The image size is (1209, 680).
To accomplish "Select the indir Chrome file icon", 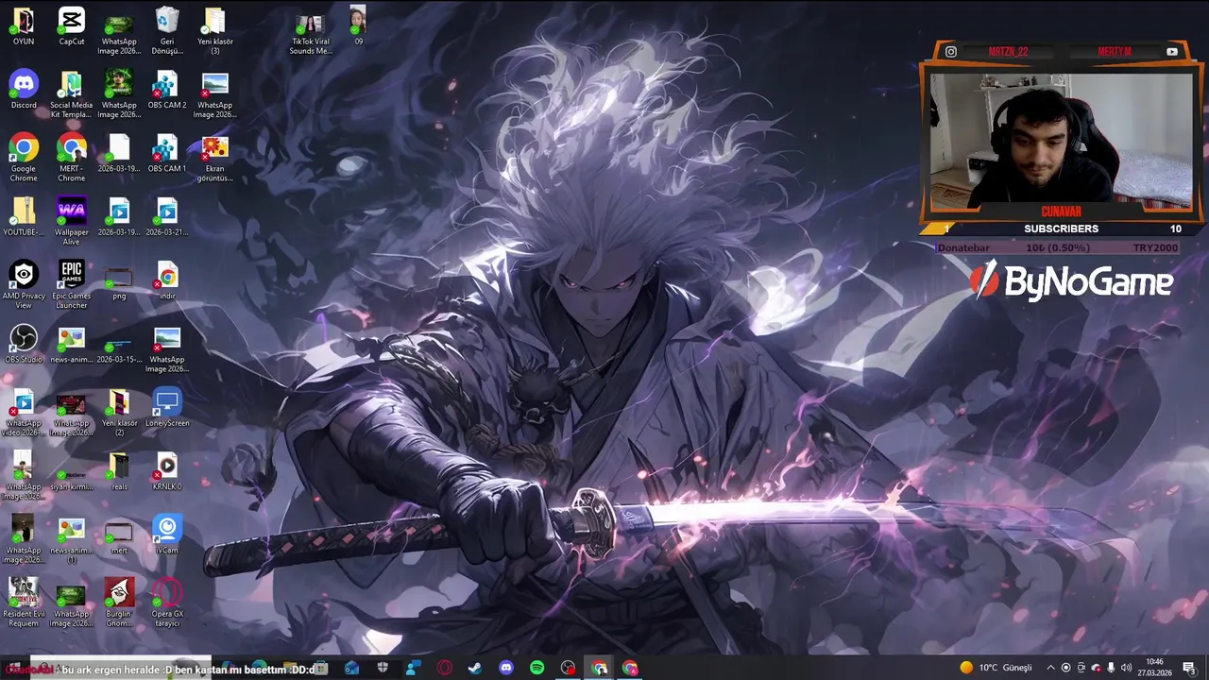I will tap(167, 281).
